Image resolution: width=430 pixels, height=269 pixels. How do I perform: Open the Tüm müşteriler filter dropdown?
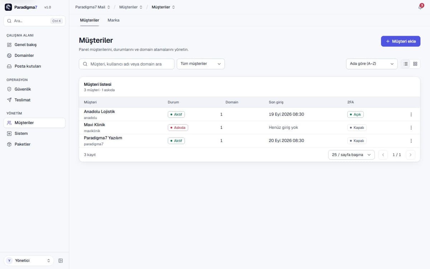pyautogui.click(x=201, y=64)
